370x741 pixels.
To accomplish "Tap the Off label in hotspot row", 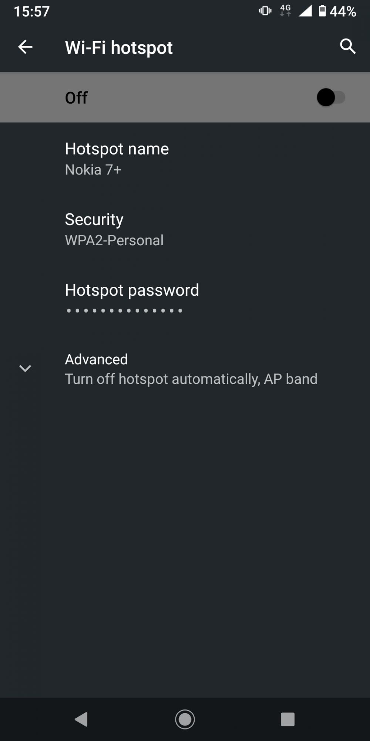I will pos(76,98).
